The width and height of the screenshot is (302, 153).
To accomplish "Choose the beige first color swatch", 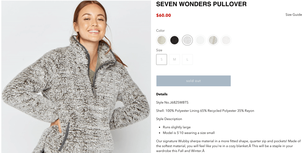I will (161, 40).
